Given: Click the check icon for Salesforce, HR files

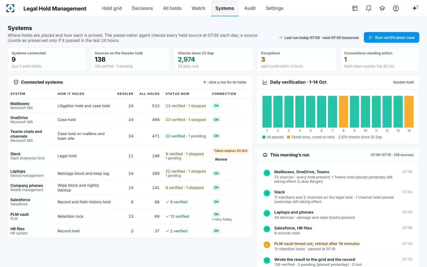Looking at the screenshot, I should tap(267, 229).
